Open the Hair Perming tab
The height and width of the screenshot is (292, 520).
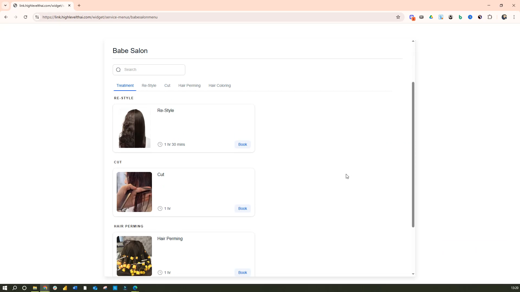[x=189, y=85]
